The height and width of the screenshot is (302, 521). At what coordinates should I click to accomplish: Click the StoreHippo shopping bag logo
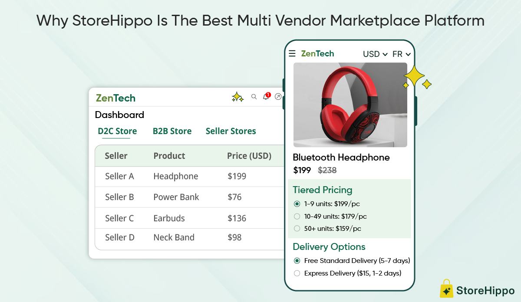[x=447, y=289]
